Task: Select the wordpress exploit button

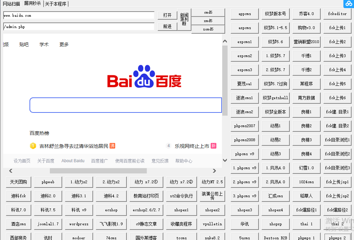Action: (x=79, y=224)
